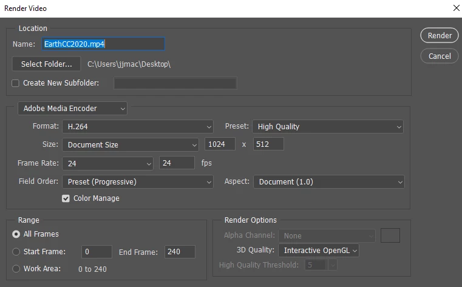Select the Work Area radio option

pyautogui.click(x=16, y=269)
